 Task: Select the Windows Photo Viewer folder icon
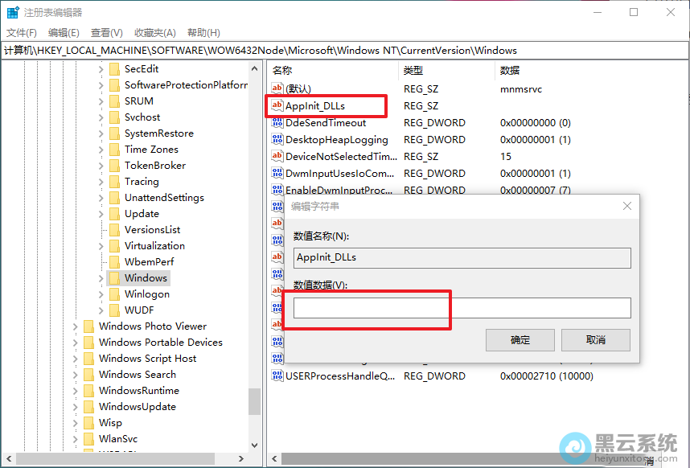coord(88,326)
